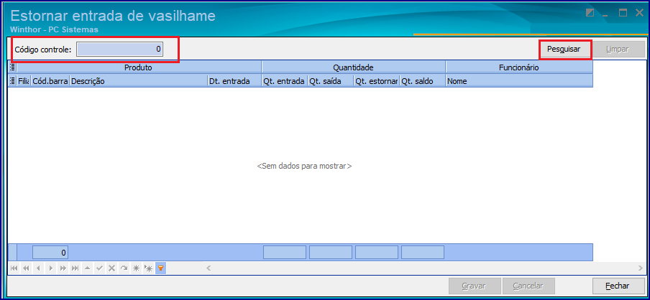650x300 pixels.
Task: Sort by Qt. saída column header
Action: (x=330, y=81)
